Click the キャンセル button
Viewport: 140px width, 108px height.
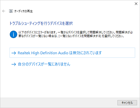127,103
